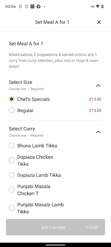Collapse the Select Curry section chevron
Viewport: 111px width, 247px height.
[98, 132]
